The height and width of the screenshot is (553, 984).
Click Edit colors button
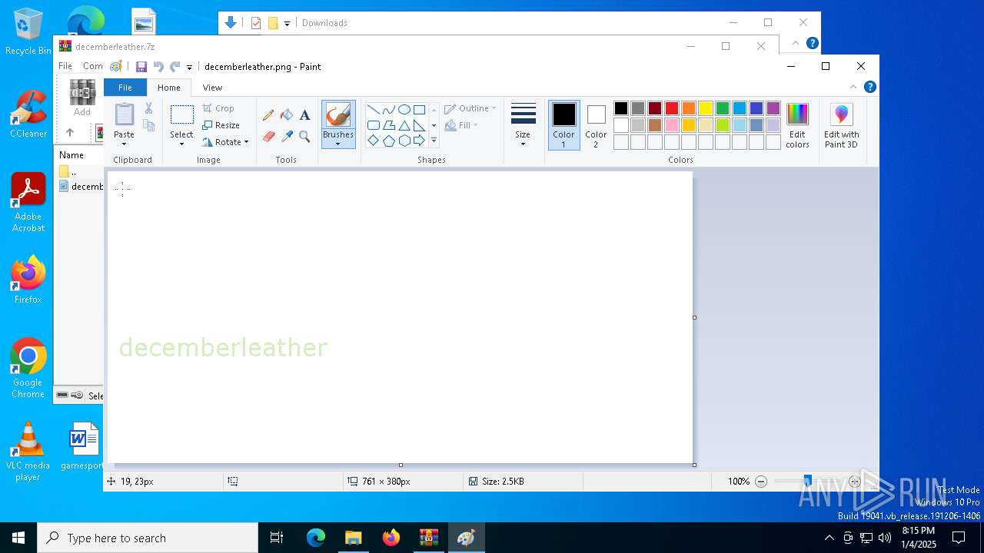pyautogui.click(x=797, y=125)
